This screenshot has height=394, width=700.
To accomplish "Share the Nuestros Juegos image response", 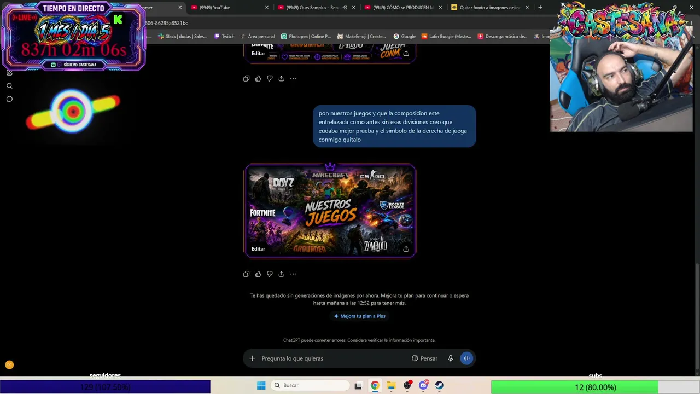I will click(x=281, y=274).
